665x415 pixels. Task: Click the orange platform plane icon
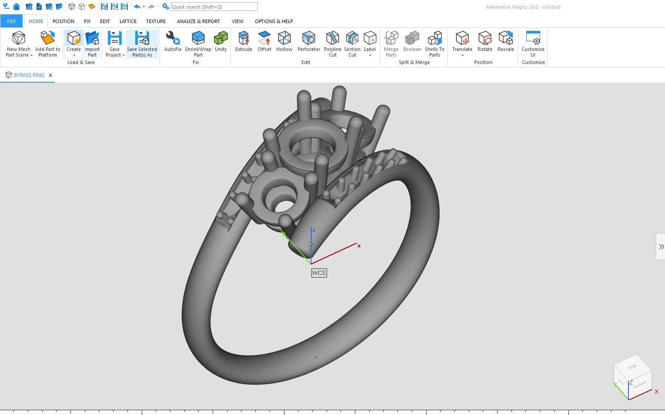pos(91,7)
